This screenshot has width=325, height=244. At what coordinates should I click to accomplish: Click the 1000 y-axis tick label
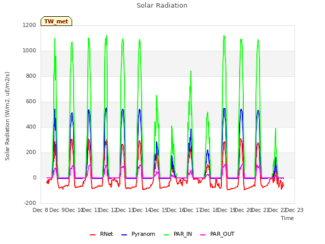click(x=29, y=51)
